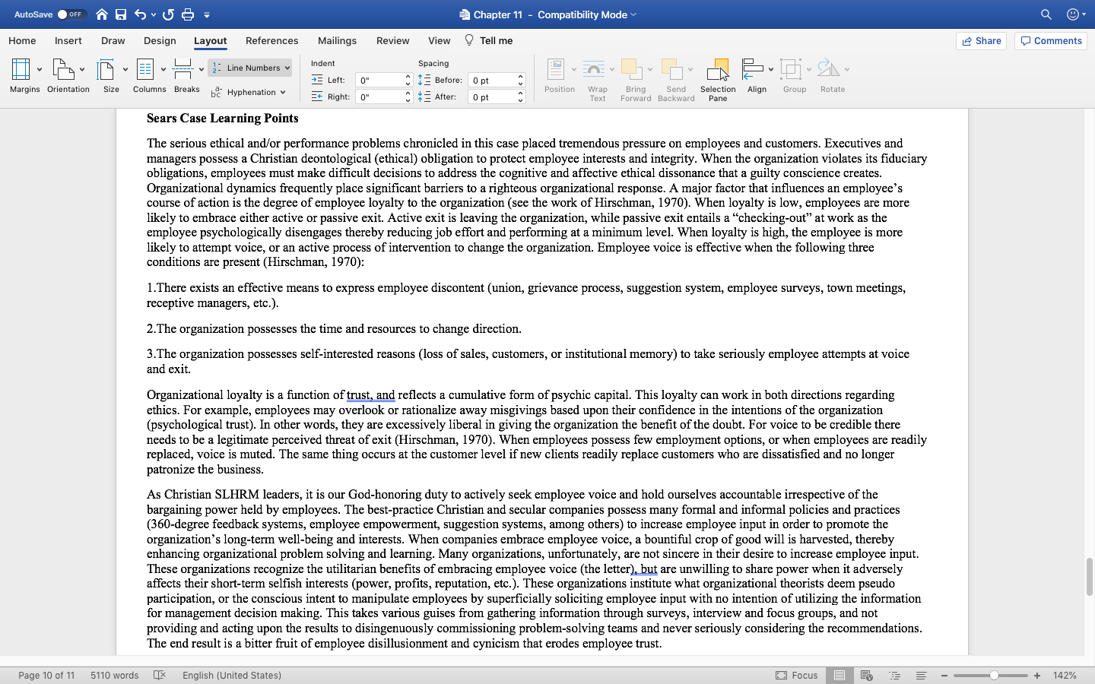Switch to the Home tab
Image resolution: width=1095 pixels, height=684 pixels.
22,40
